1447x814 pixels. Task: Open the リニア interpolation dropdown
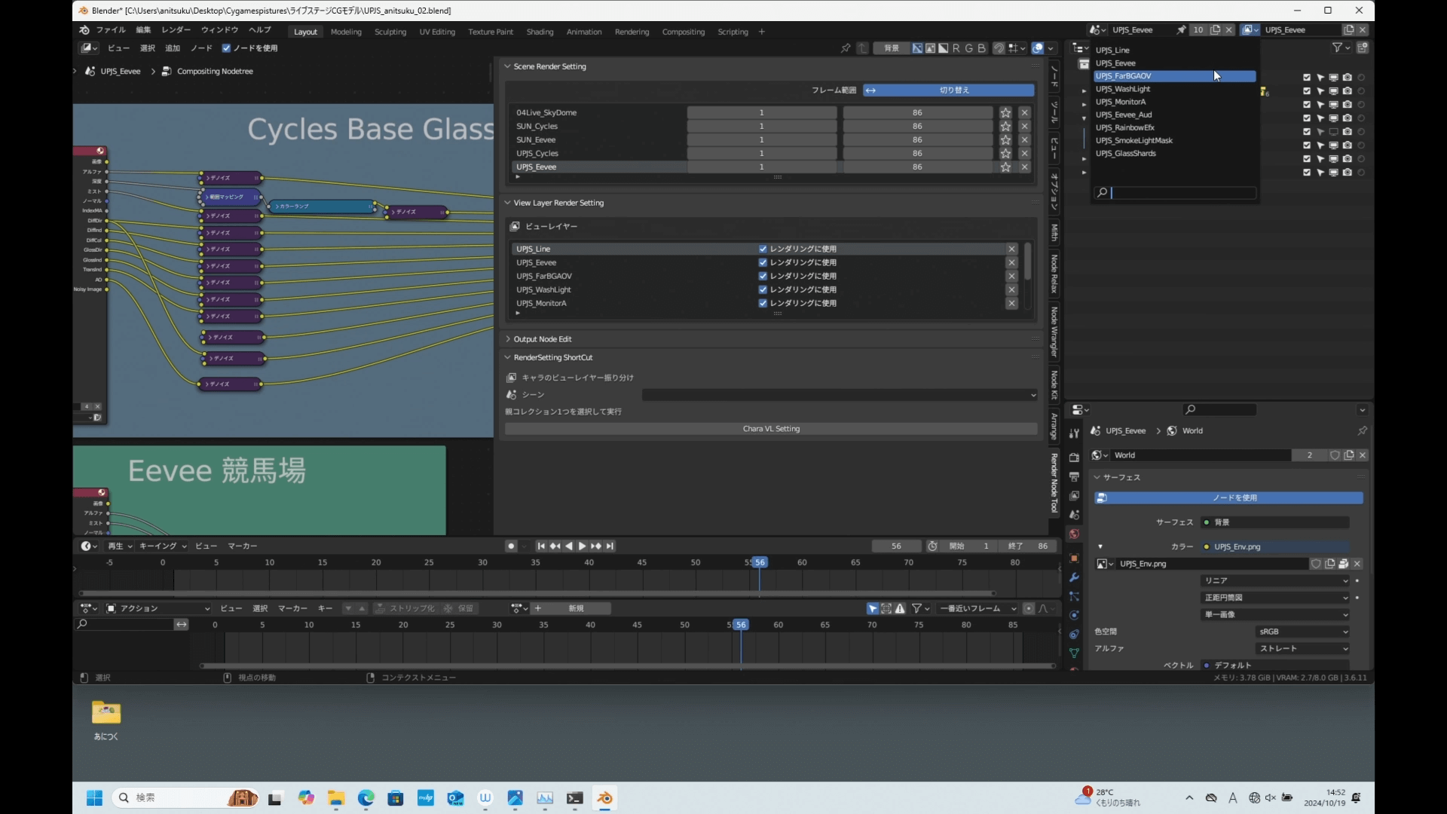[x=1274, y=581]
